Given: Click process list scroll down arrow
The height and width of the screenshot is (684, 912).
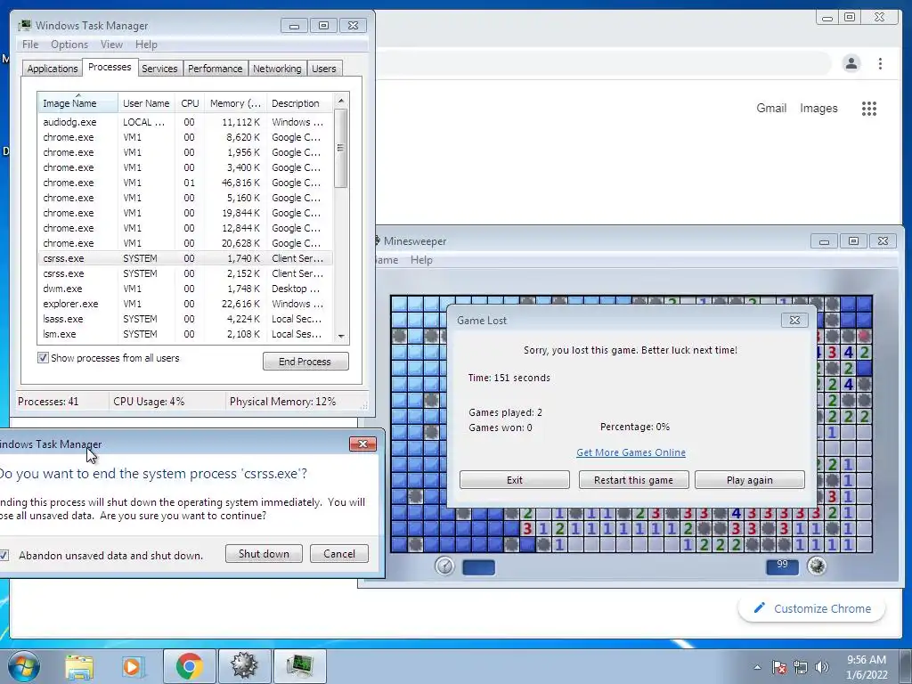Looking at the screenshot, I should click(x=341, y=336).
